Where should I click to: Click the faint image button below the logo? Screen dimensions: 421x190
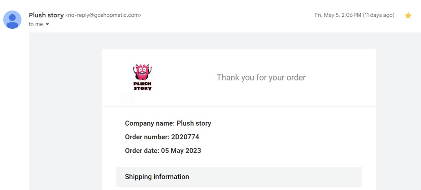(x=127, y=98)
